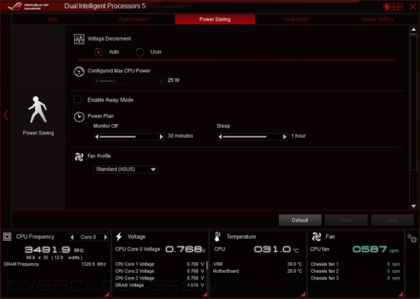Click the 3491.9 MHz CPU frequency readout
This screenshot has height=299, width=420.
coord(54,250)
